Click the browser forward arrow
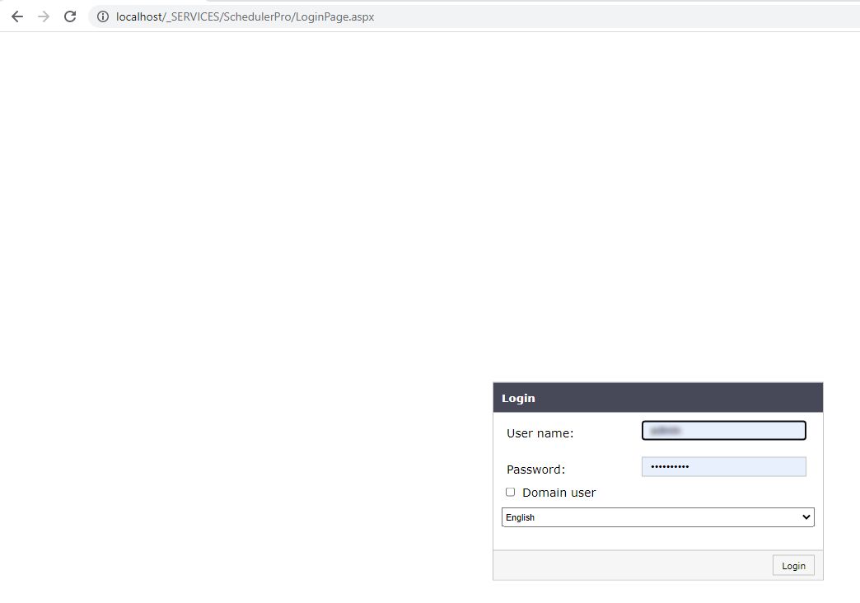 coord(44,16)
